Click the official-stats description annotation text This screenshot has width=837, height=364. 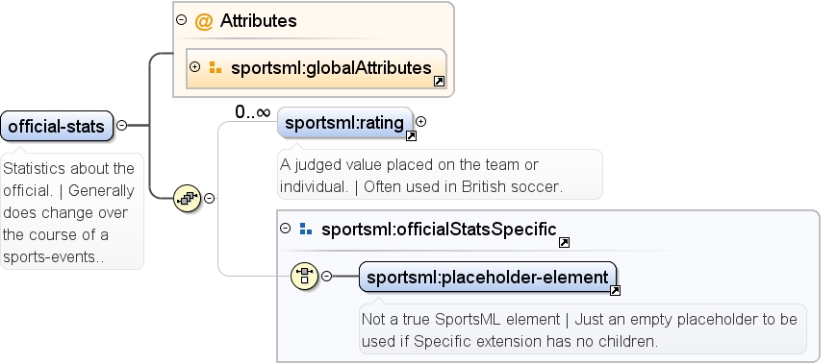coord(69,212)
